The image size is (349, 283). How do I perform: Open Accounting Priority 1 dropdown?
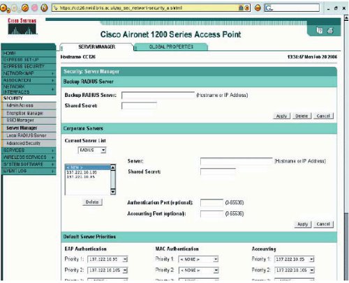point(295,259)
